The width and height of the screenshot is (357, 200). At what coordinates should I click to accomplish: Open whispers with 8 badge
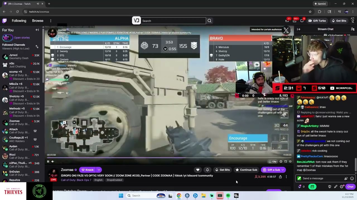[302, 21]
